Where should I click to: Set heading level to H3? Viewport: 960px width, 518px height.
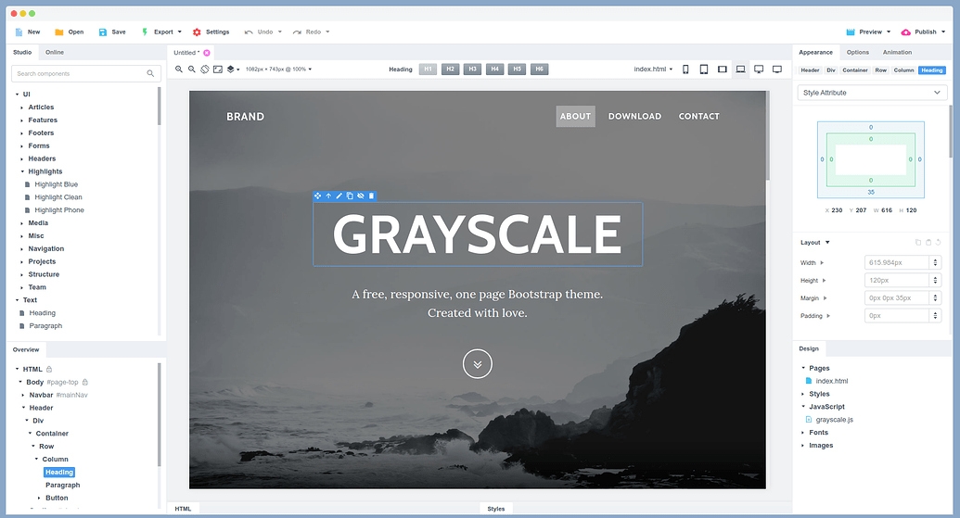pos(472,69)
